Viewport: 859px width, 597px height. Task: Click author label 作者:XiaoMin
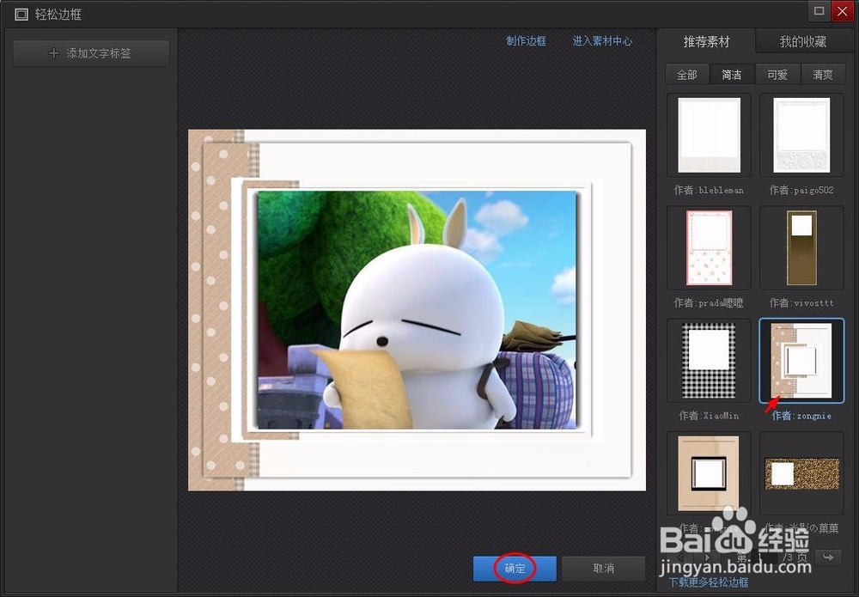709,416
